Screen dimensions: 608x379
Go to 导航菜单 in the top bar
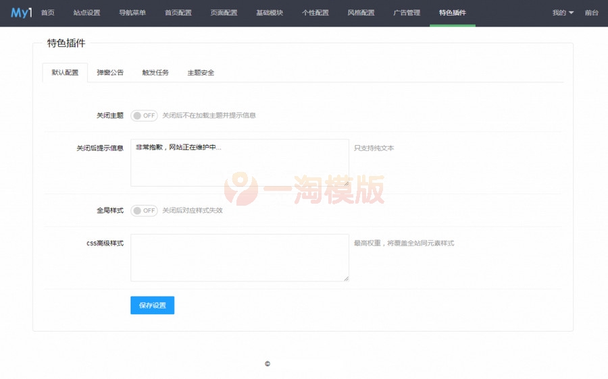(x=132, y=13)
